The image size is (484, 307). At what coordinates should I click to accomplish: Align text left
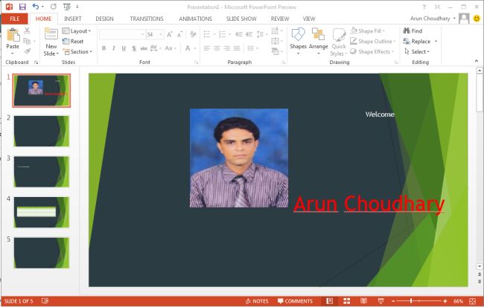click(207, 48)
